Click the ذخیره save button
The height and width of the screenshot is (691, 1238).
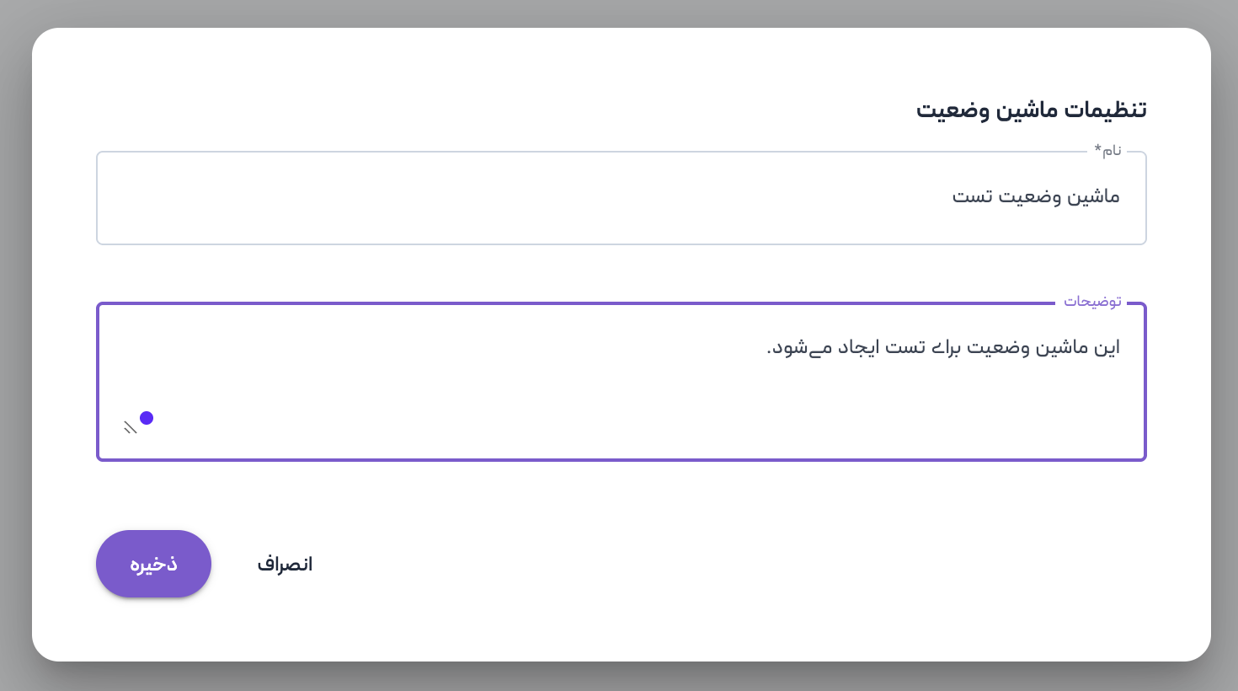click(x=153, y=564)
